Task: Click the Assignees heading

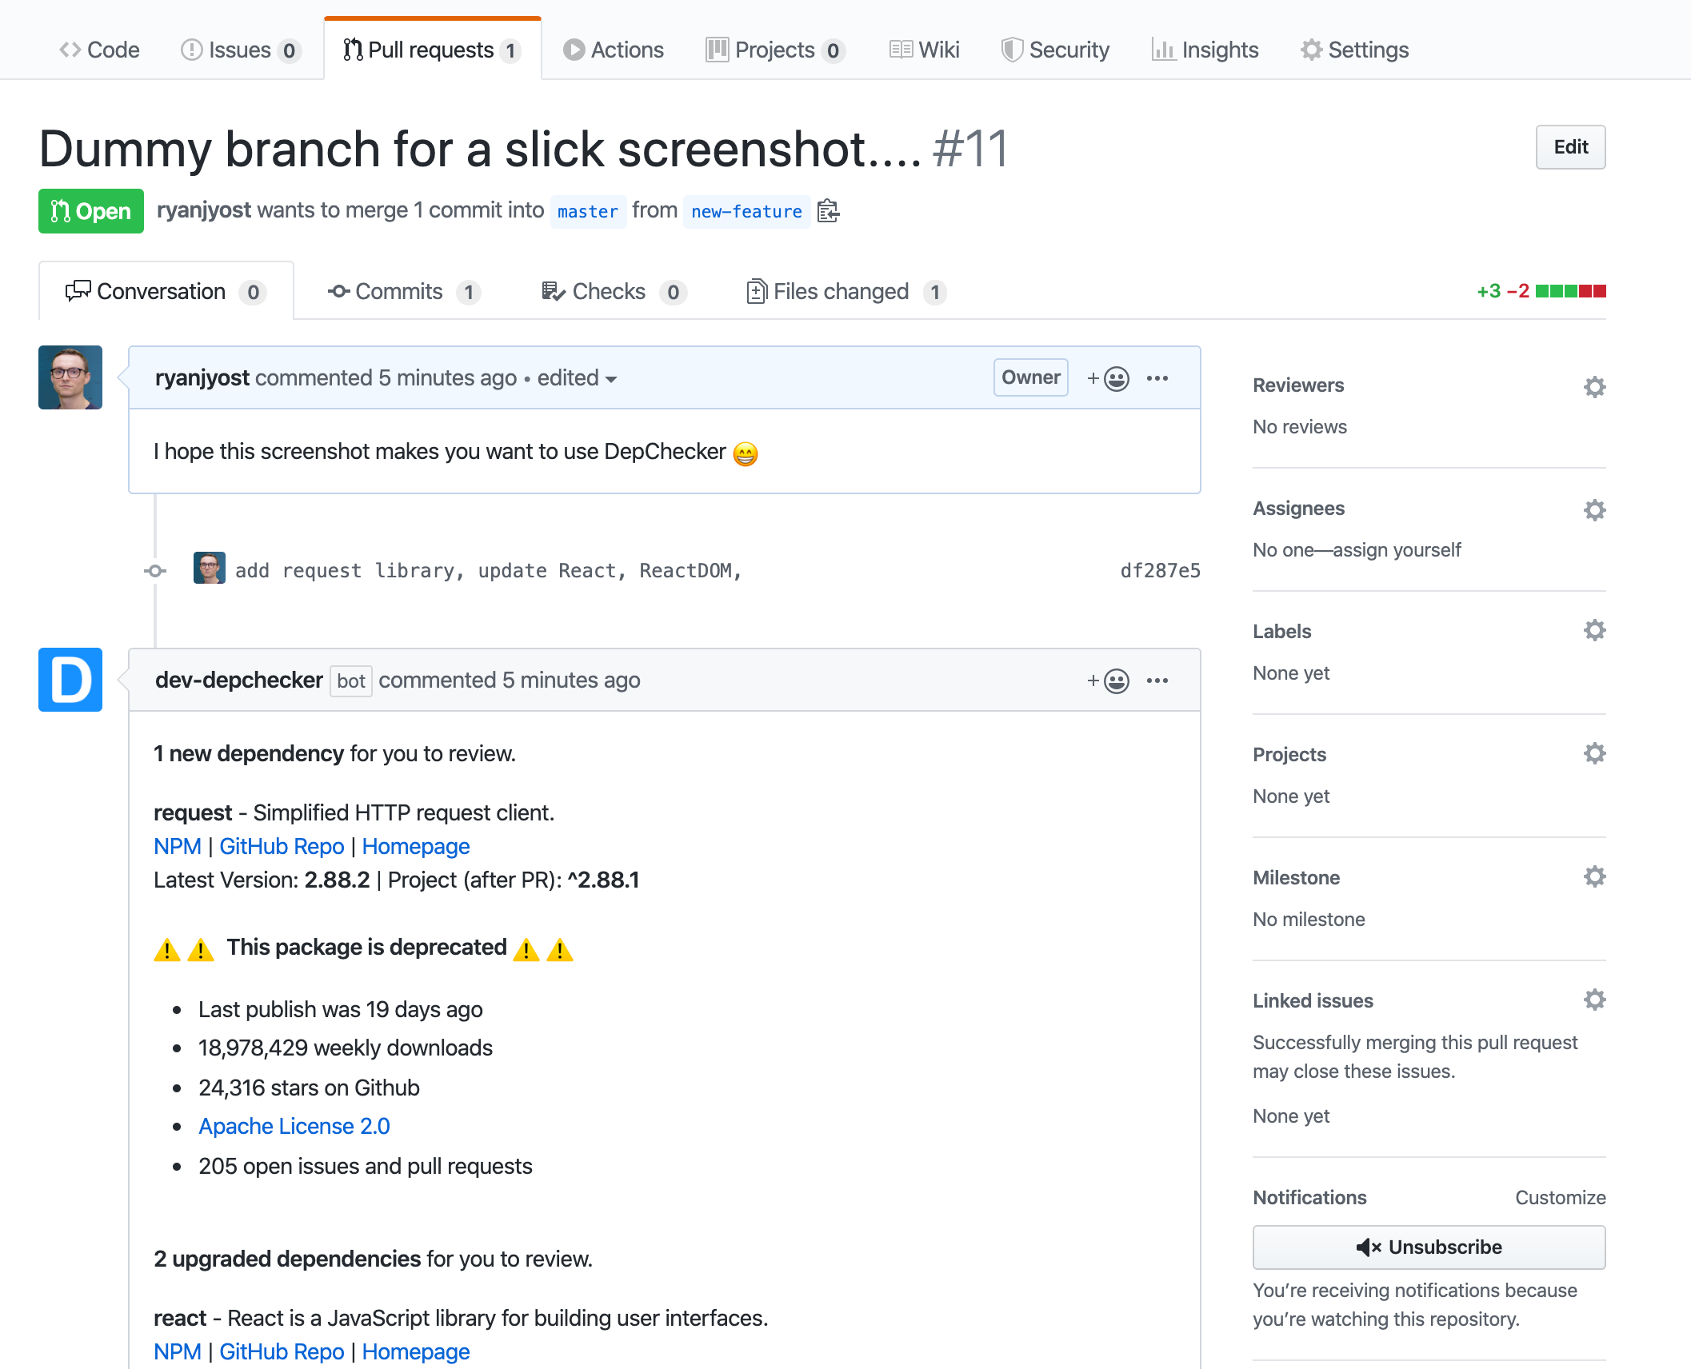Action: tap(1298, 509)
